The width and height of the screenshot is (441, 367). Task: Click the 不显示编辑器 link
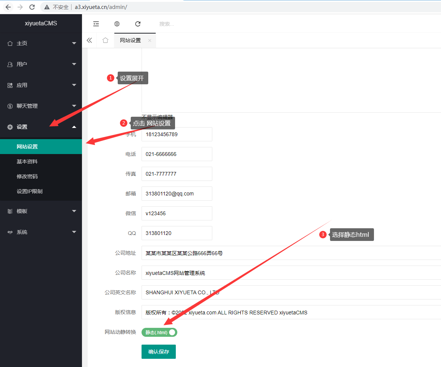click(x=157, y=117)
